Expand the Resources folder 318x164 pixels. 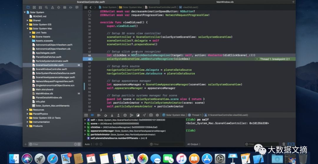(28, 110)
